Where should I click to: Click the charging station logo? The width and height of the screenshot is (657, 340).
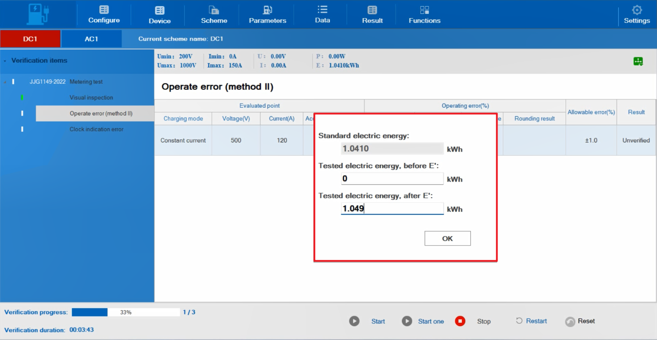pos(38,14)
